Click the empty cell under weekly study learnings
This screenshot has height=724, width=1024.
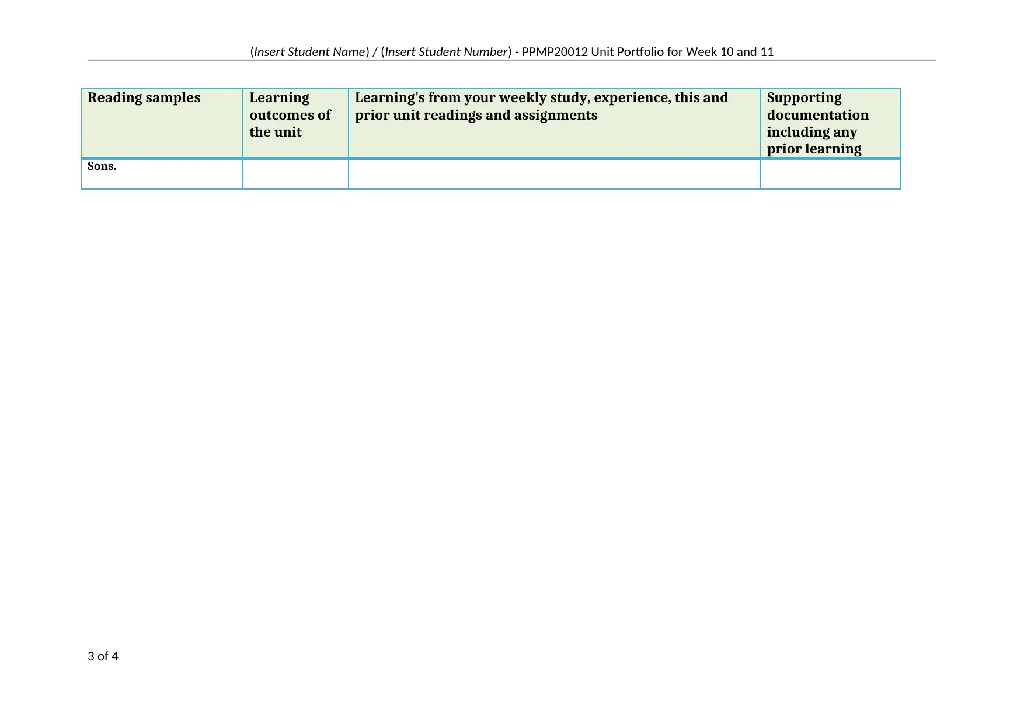pyautogui.click(x=554, y=174)
